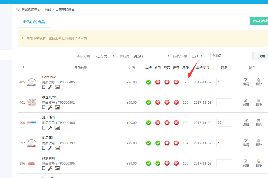Click the wrench icon for 维达纸巾1
This screenshot has width=268, height=178.
tap(50, 107)
